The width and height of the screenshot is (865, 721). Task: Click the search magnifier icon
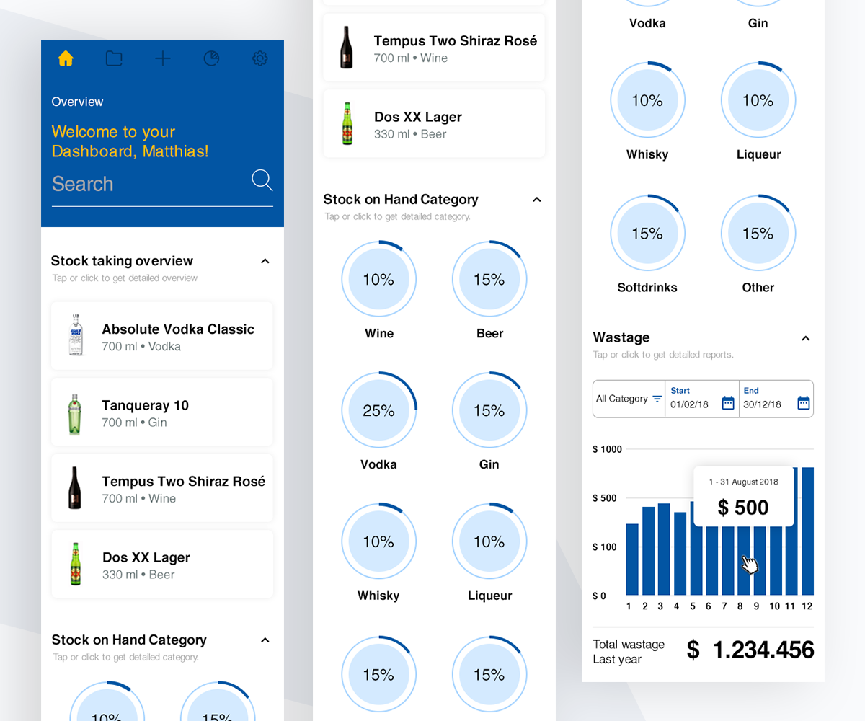[262, 180]
